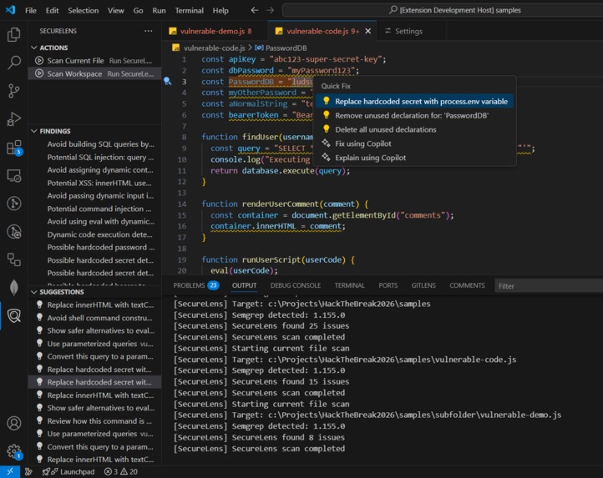603x478 pixels.
Task: Open the Go menu
Action: click(138, 10)
